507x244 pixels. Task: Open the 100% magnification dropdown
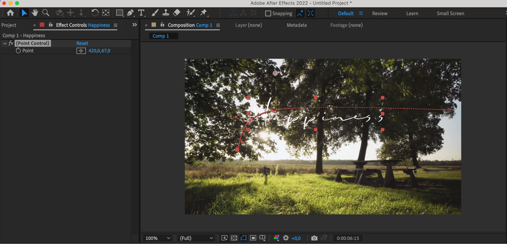coord(157,238)
